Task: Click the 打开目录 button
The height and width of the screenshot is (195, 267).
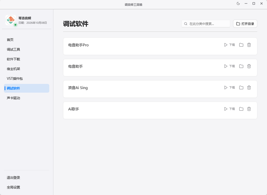Action: (x=245, y=24)
